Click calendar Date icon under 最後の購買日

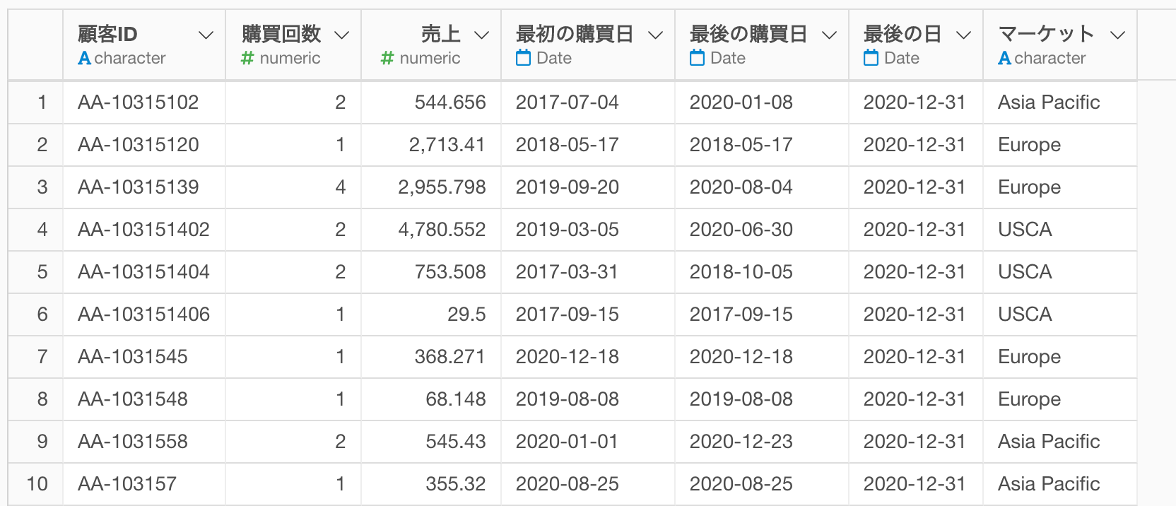click(697, 59)
